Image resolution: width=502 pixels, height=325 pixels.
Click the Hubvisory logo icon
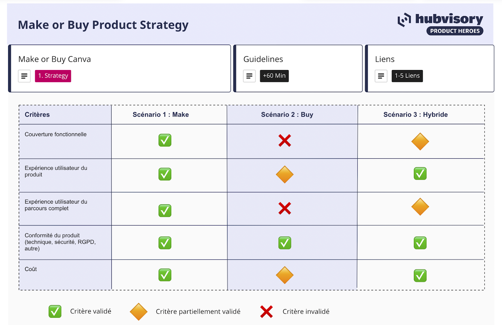tap(404, 20)
